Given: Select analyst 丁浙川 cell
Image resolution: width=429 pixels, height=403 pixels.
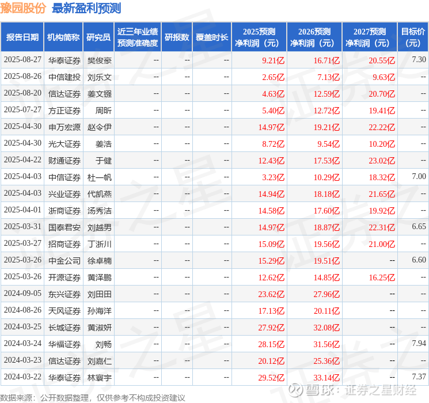Looking at the screenshot, I should [x=99, y=244].
